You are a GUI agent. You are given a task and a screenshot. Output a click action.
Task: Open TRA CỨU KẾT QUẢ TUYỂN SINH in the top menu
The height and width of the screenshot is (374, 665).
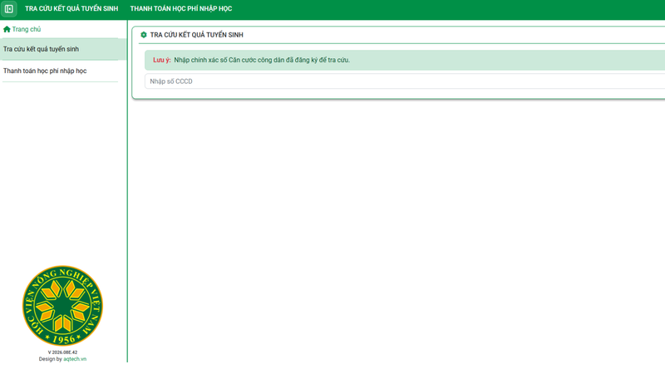tap(71, 8)
